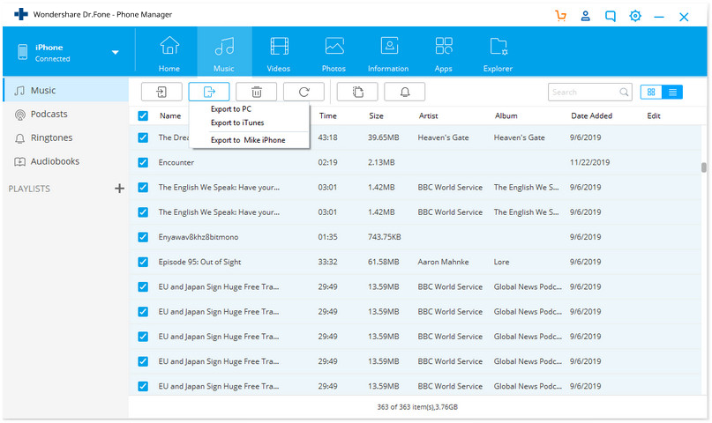Select Music in the sidebar
712x423 pixels.
click(66, 90)
